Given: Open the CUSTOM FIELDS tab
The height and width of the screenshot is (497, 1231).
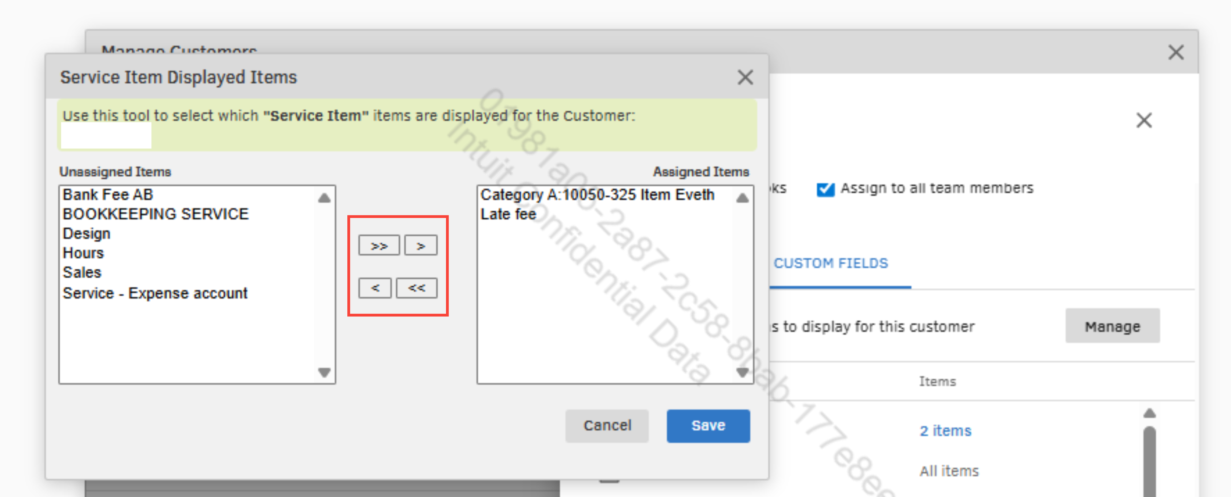Looking at the screenshot, I should pyautogui.click(x=831, y=263).
